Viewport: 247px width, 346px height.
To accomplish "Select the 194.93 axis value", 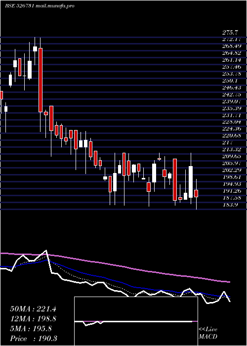I will (232, 184).
